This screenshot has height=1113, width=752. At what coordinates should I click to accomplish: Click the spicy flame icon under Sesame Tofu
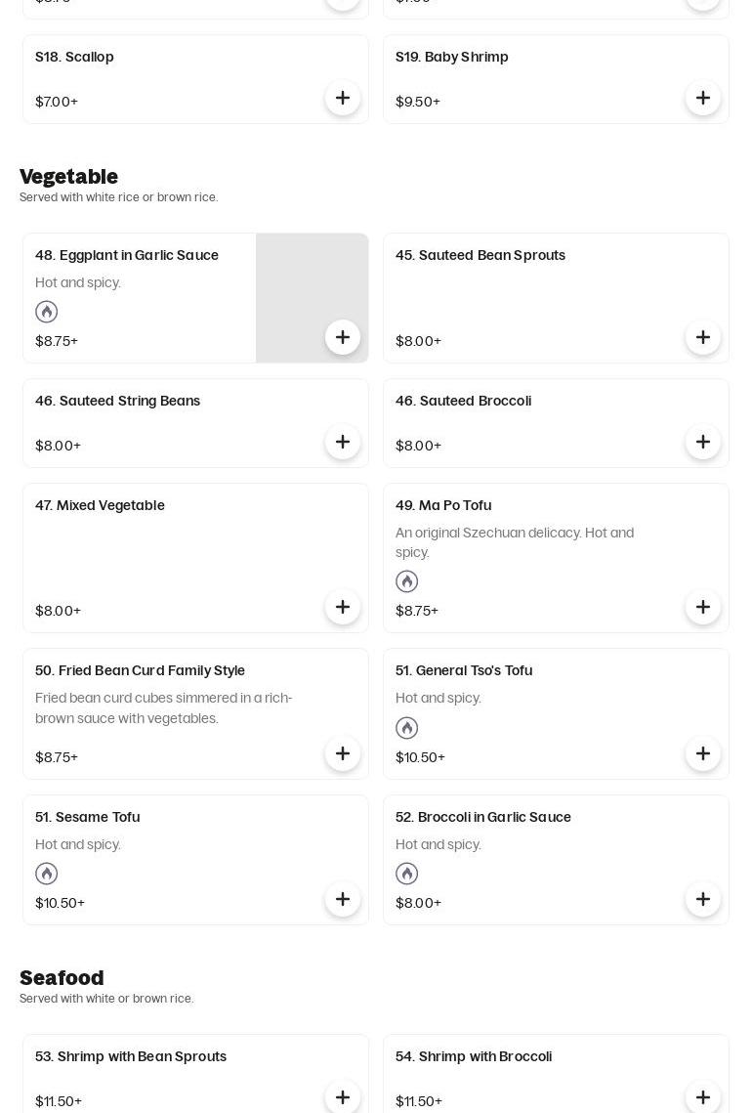[47, 874]
